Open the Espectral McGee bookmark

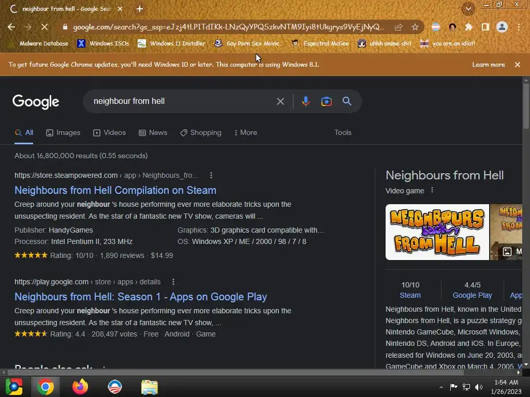click(x=320, y=43)
